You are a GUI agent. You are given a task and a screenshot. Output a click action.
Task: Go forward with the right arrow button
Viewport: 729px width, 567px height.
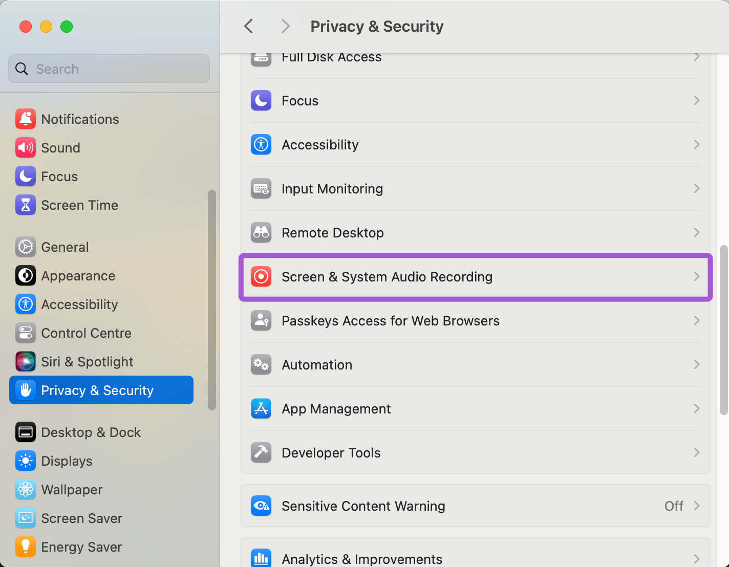[x=285, y=26]
